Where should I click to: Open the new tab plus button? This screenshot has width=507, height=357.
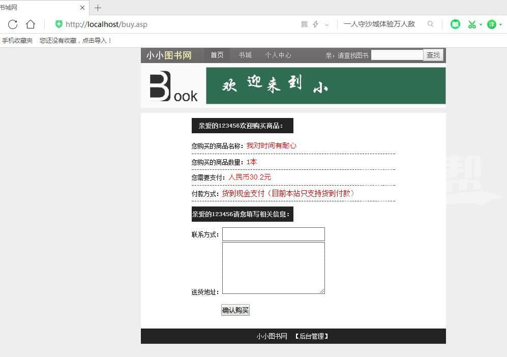click(x=98, y=8)
